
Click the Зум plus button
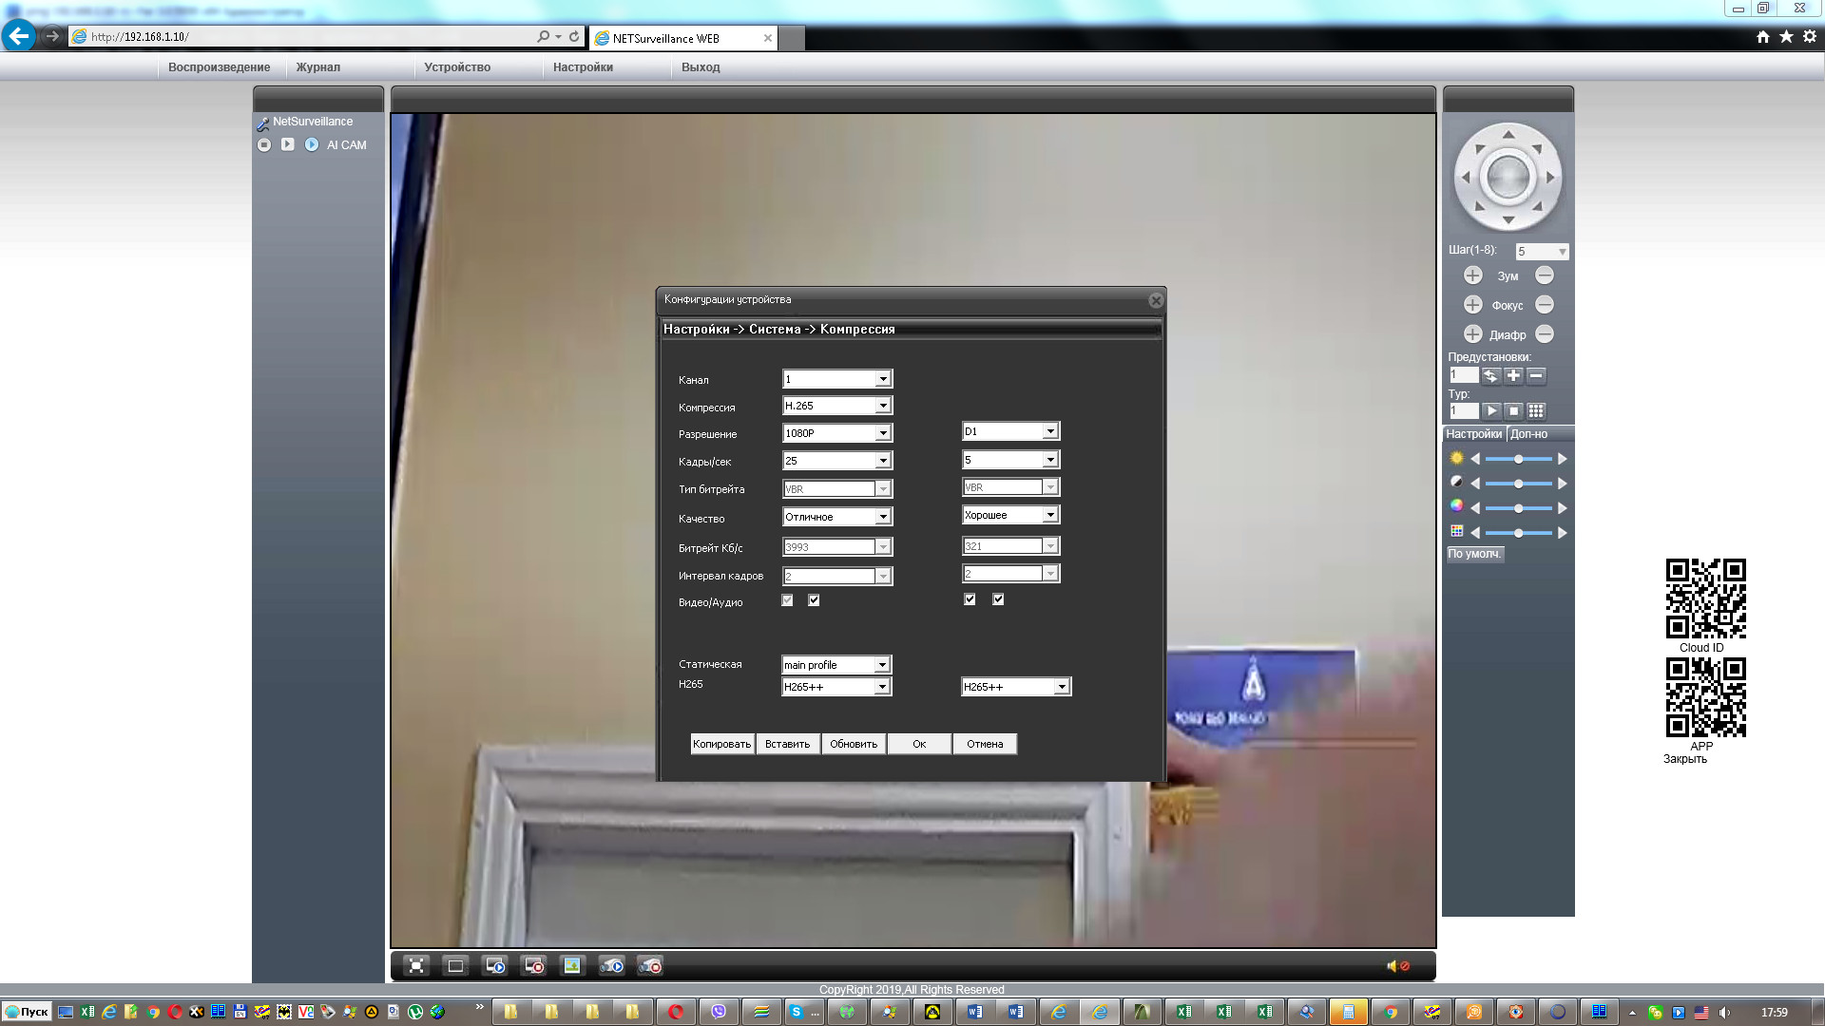(1472, 275)
